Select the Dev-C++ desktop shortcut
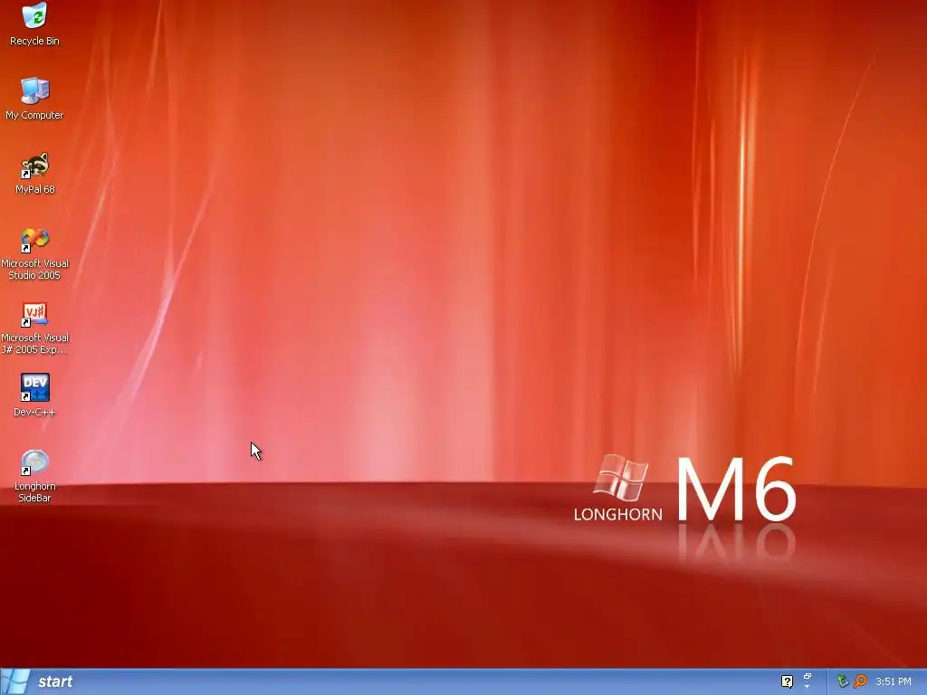Viewport: 927px width, 695px height. click(x=35, y=395)
